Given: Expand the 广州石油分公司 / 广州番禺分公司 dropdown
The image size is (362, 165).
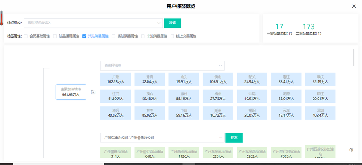Looking at the screenshot, I should [x=162, y=138].
